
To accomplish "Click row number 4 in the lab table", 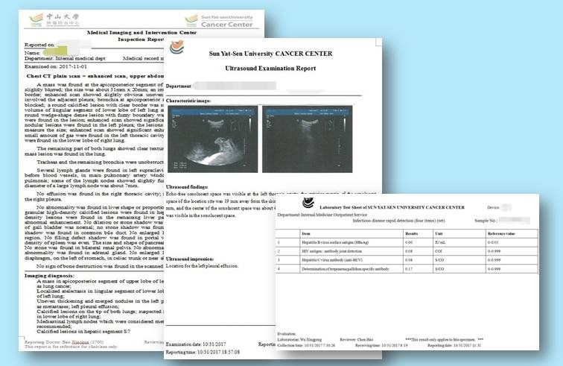I will [x=279, y=269].
